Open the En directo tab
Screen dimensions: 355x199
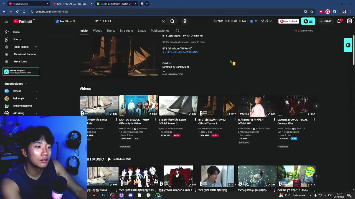[x=126, y=31]
